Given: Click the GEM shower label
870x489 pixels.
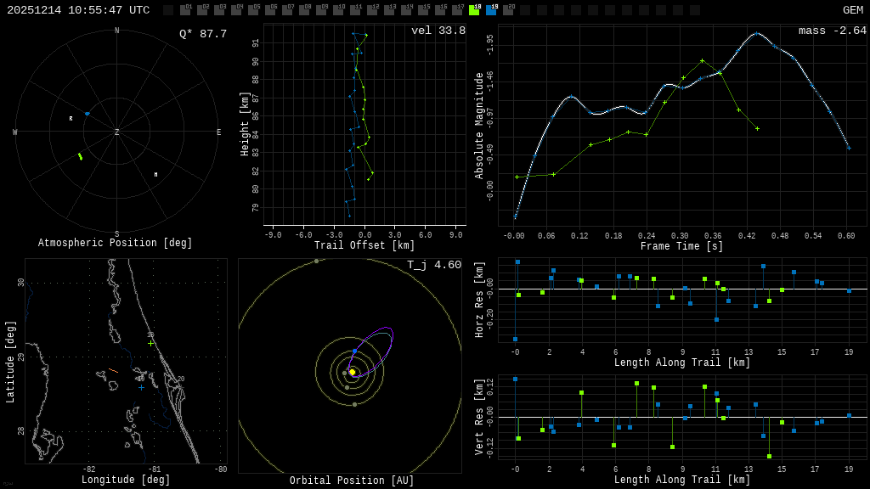Looking at the screenshot, I should pyautogui.click(x=852, y=10).
